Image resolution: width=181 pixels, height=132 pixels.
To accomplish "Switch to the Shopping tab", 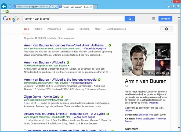I will [x=84, y=29].
